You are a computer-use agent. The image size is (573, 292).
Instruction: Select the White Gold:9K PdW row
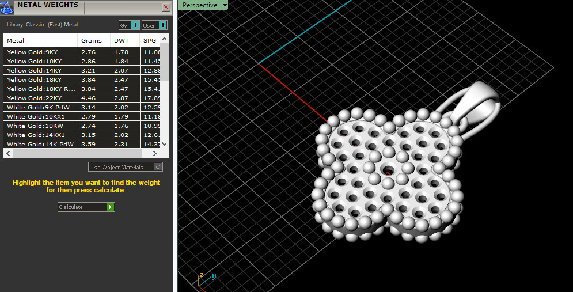82,107
